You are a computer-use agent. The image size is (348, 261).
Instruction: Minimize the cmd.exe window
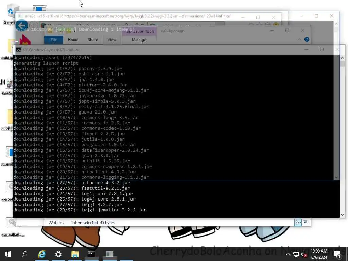pyautogui.click(x=307, y=50)
